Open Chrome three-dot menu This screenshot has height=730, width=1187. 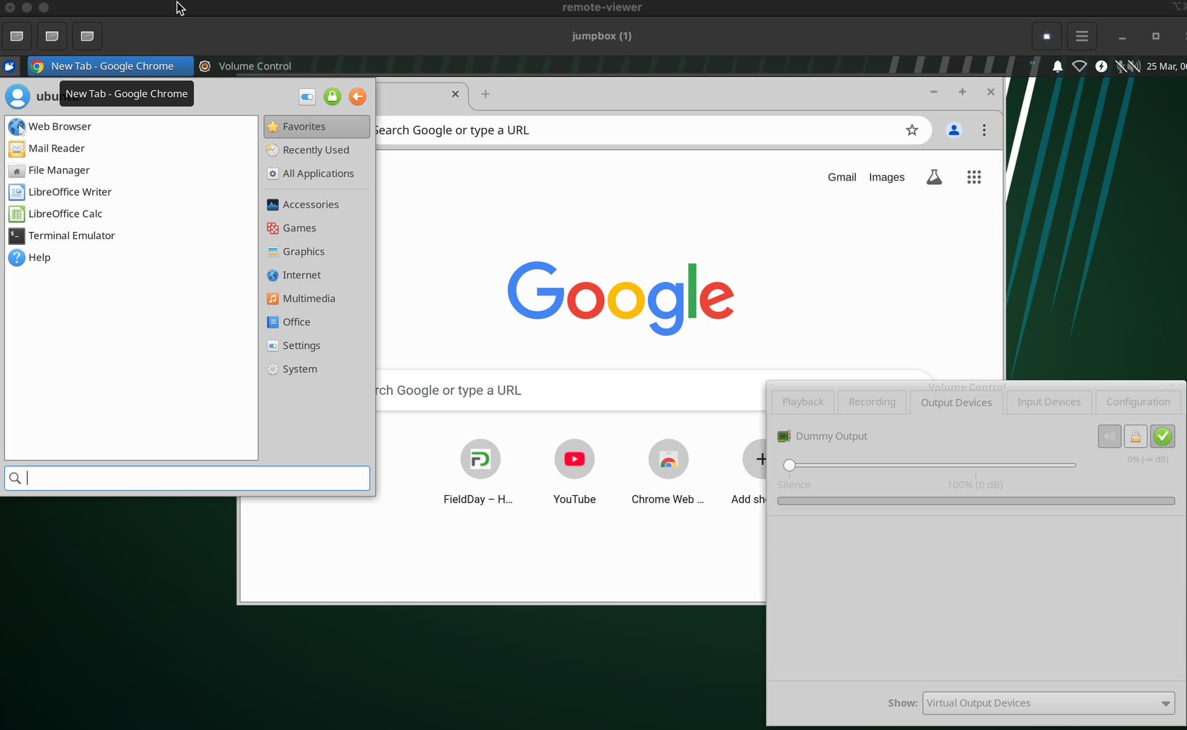coord(984,130)
